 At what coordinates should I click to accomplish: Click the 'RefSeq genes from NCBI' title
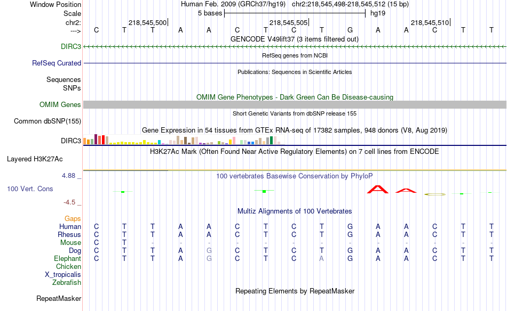pyautogui.click(x=295, y=55)
